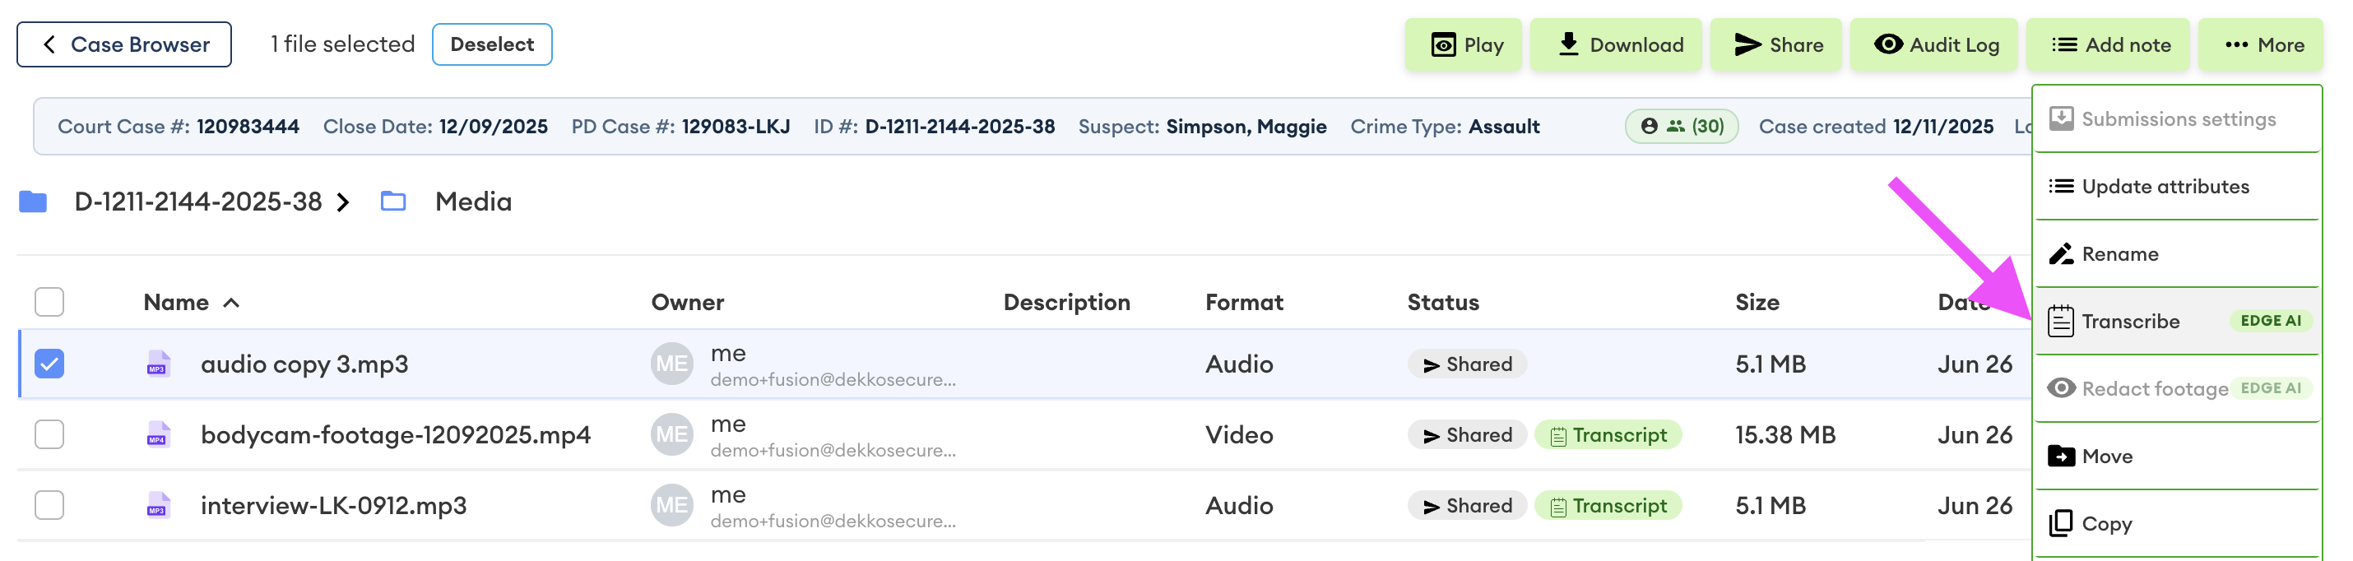Open file bodycam-footage-12092025.mp4

click(396, 435)
